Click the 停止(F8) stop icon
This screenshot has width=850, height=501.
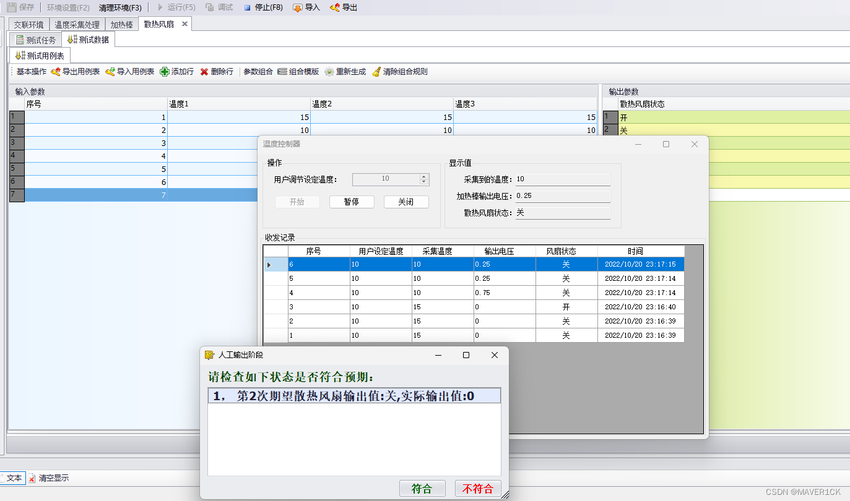248,8
